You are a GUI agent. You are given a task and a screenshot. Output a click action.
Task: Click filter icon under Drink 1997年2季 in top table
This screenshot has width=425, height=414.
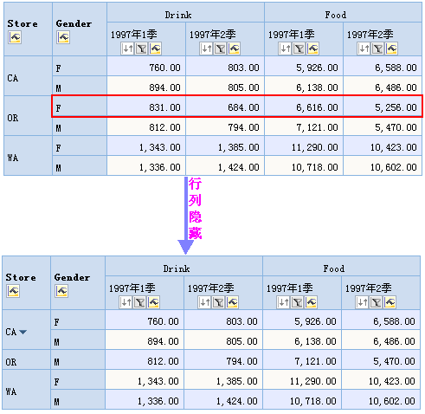pyautogui.click(x=220, y=49)
